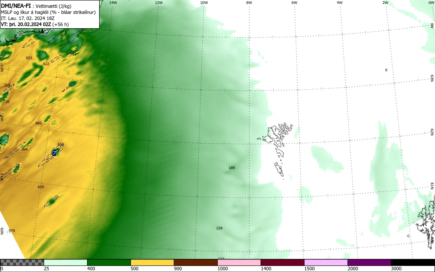The width and height of the screenshot is (435, 272).
Task: Select the yellow 500–900 legend swatch
Action: pos(152,262)
